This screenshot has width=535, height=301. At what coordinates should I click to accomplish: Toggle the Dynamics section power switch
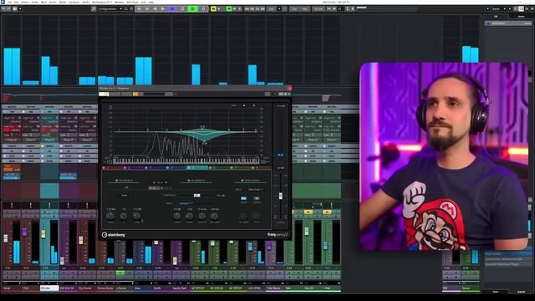point(188,181)
